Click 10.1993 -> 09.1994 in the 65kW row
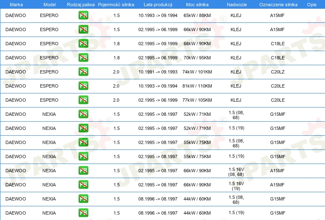 click(x=158, y=15)
